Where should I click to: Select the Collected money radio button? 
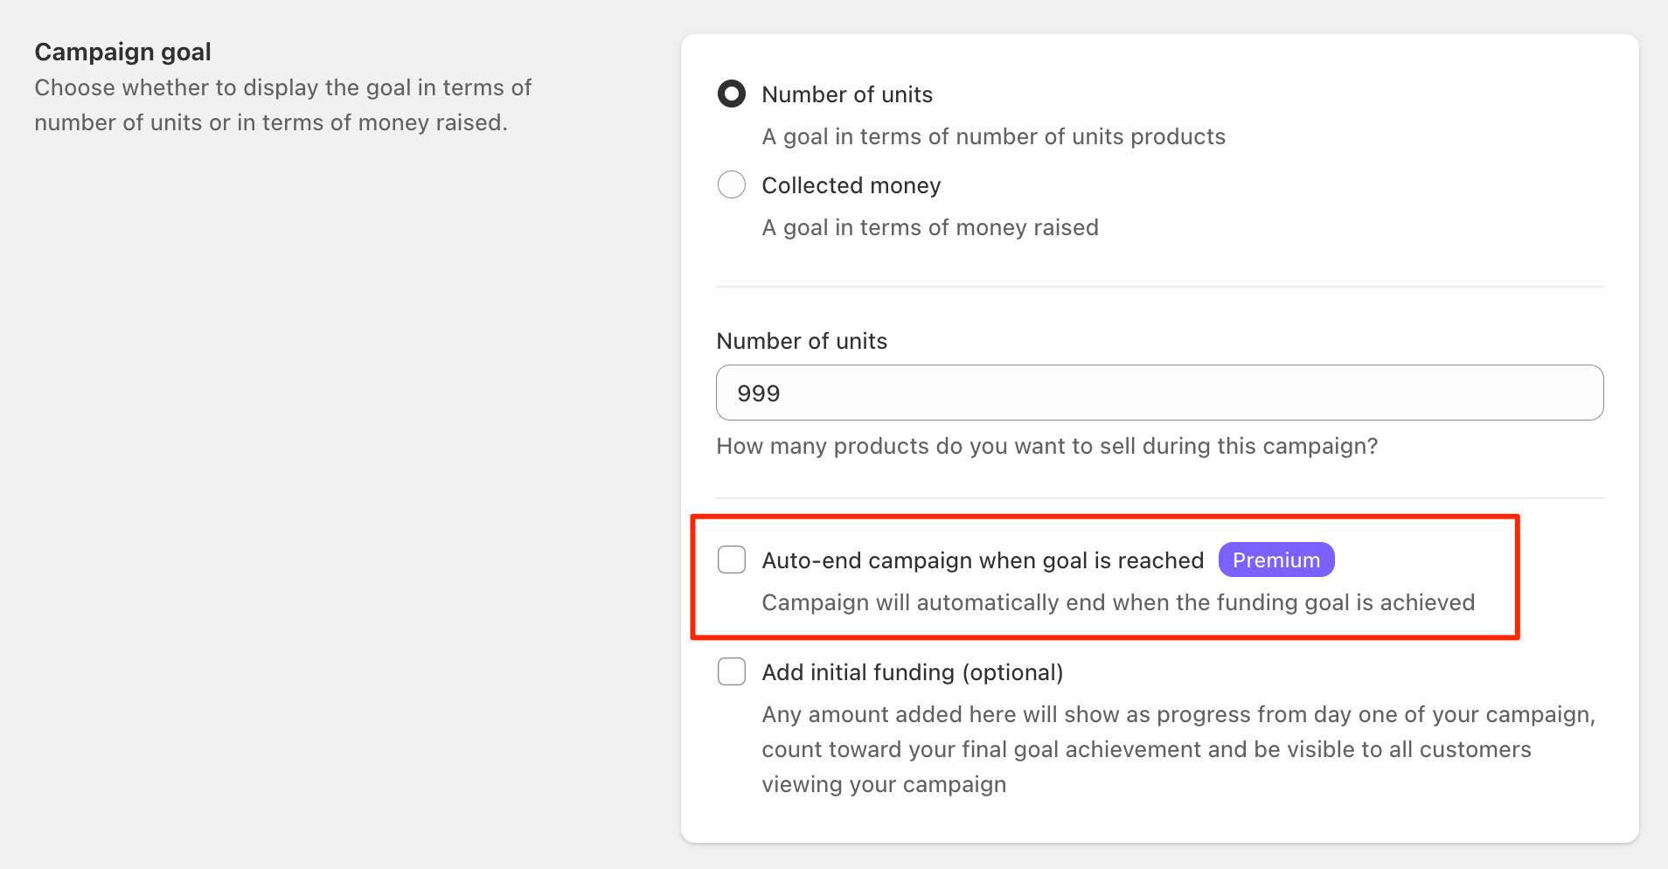(x=732, y=184)
